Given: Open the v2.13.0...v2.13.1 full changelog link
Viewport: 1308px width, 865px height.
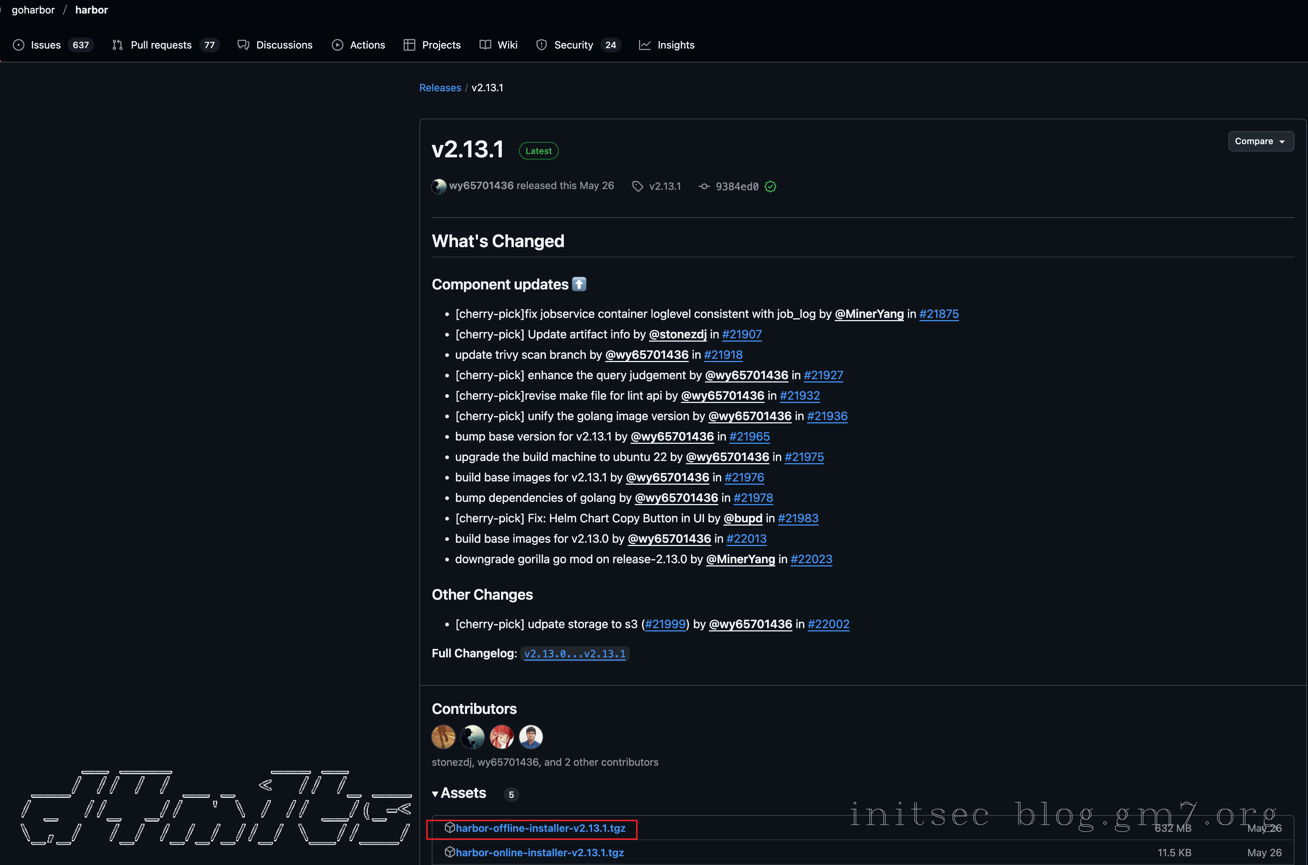Looking at the screenshot, I should [574, 654].
